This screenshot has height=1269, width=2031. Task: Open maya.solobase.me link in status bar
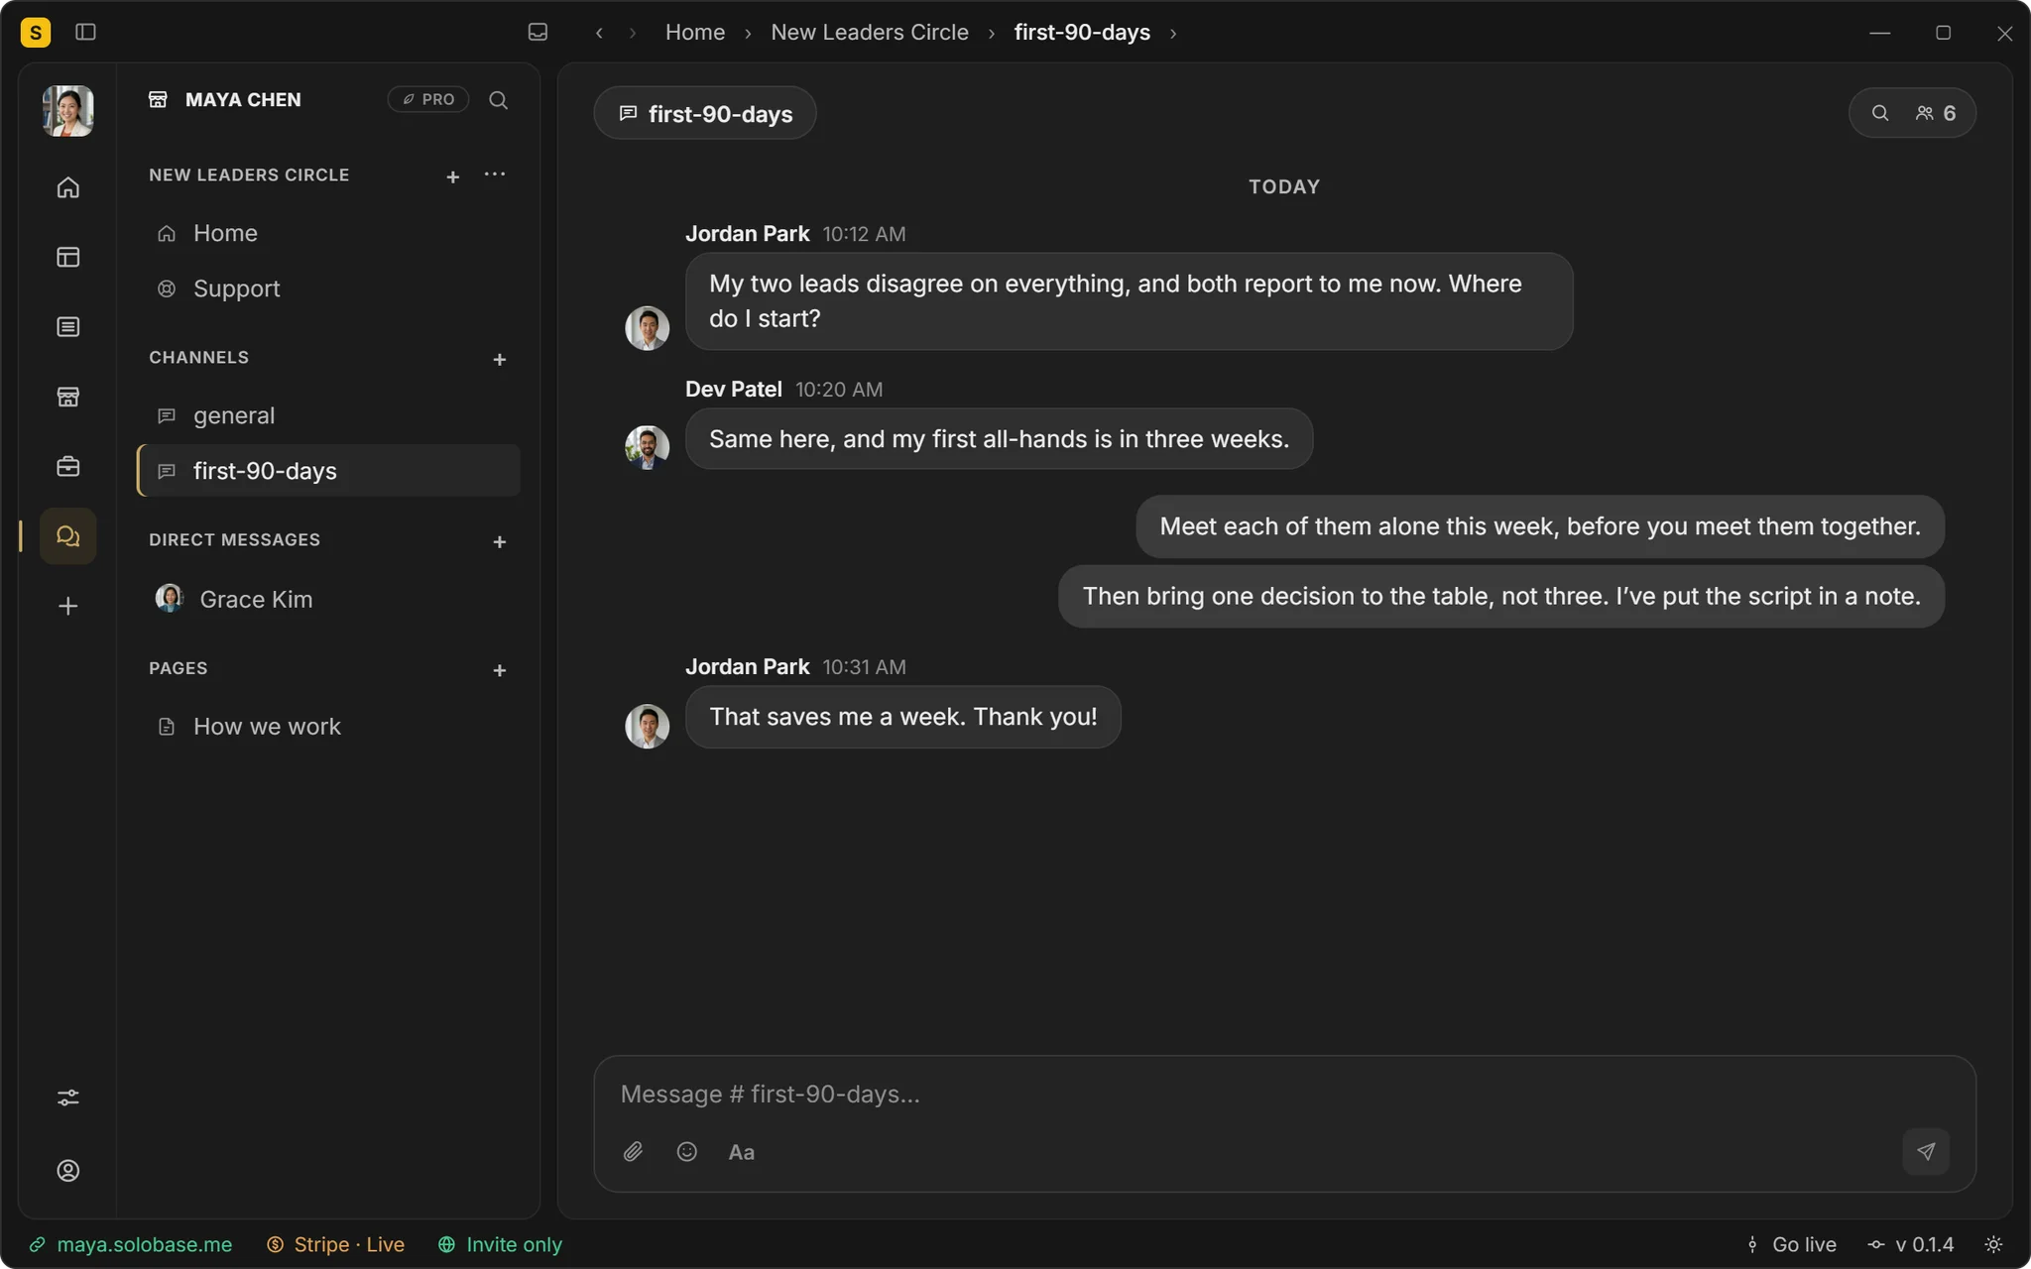[x=131, y=1244]
